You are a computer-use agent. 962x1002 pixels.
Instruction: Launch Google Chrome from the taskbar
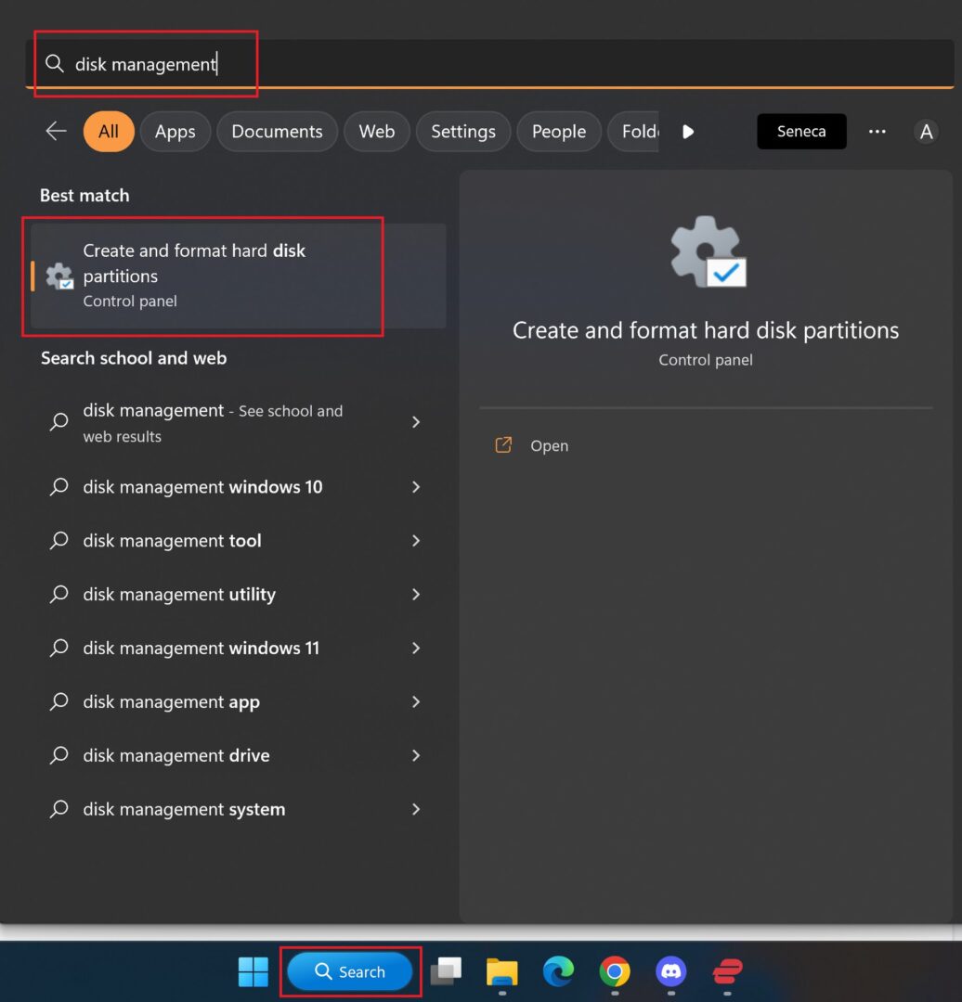(615, 971)
